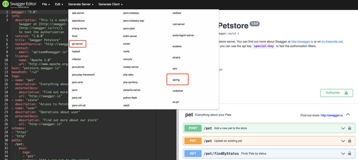Open the irc.freenode.net link
358x160 pixels.
pos(333,42)
